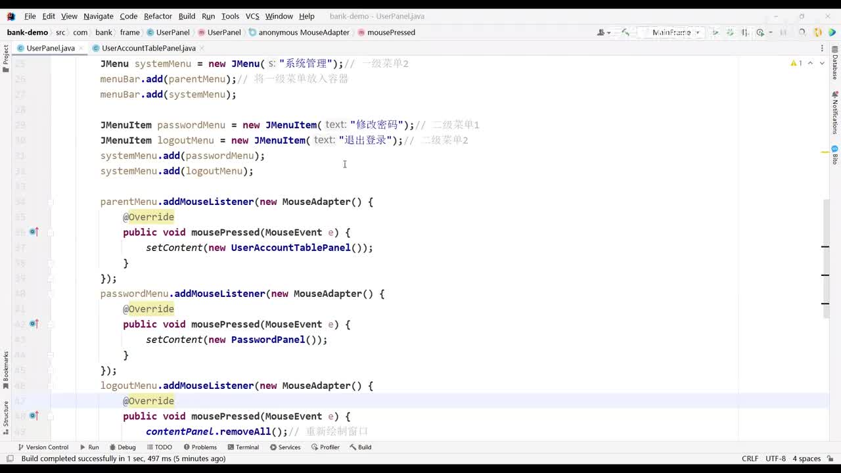Jump to next highlighted error arrow

[x=822, y=64]
